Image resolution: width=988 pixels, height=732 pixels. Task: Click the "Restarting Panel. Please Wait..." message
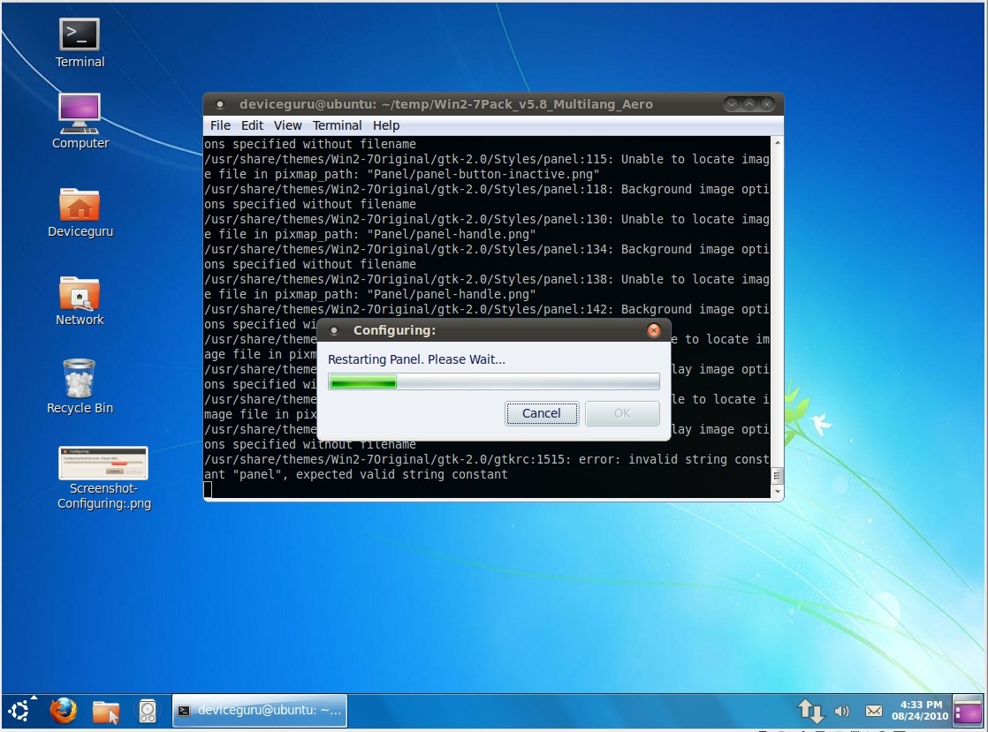click(416, 359)
